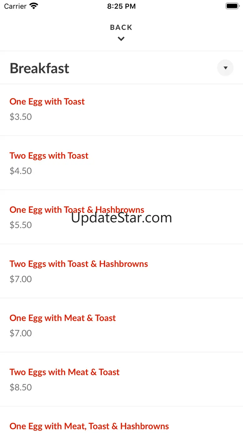Tap the $4.50 price
Image resolution: width=243 pixels, height=433 pixels.
21,171
